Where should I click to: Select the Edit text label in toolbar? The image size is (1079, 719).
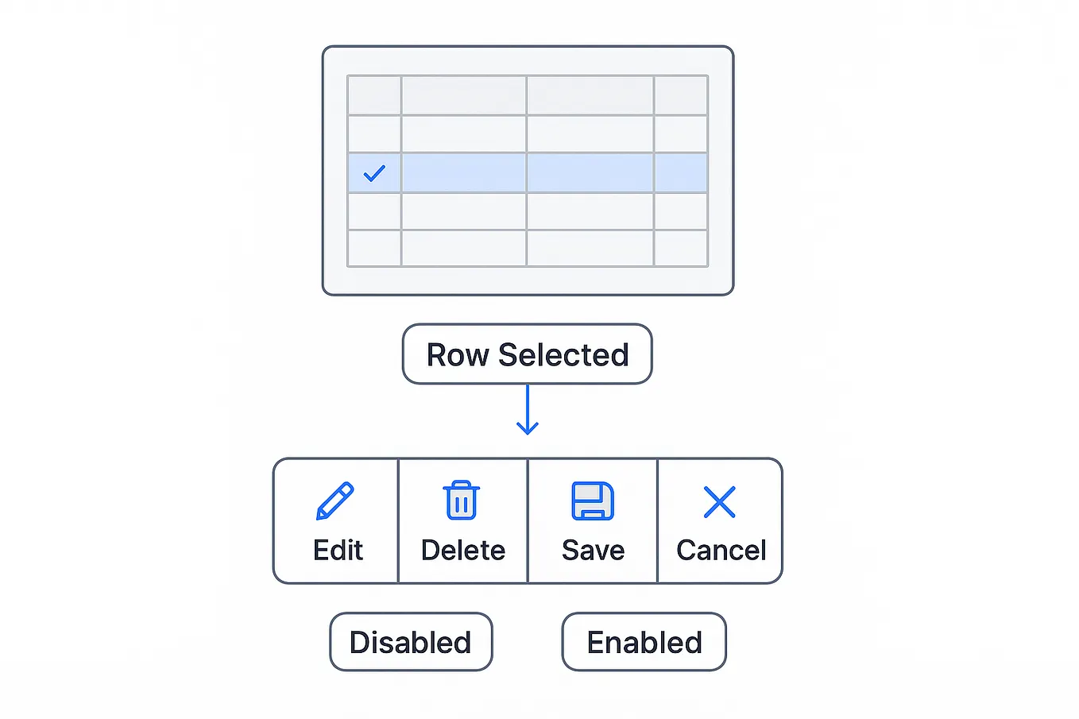(338, 550)
